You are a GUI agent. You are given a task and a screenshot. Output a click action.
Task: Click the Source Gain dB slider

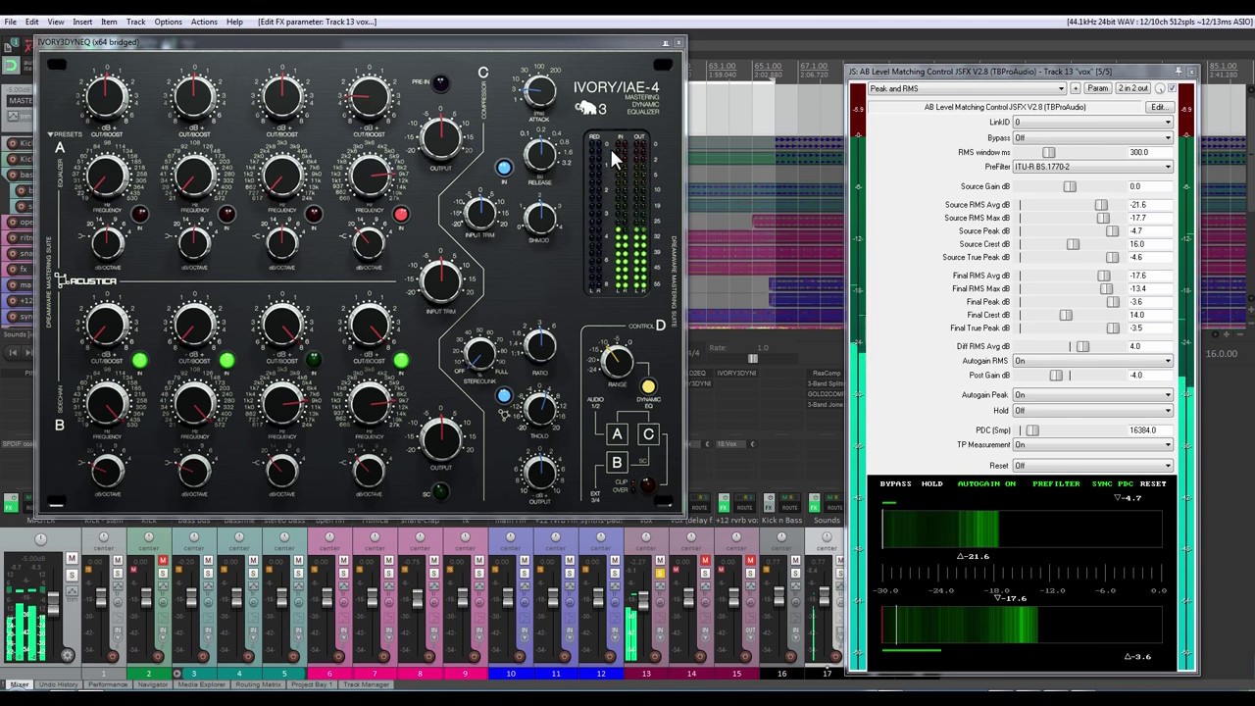pyautogui.click(x=1070, y=186)
